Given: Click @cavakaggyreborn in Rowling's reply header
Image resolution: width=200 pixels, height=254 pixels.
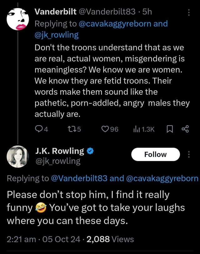Looking at the screenshot, I should pos(162,178).
